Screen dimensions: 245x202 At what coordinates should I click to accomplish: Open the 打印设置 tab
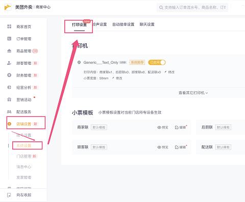pyautogui.click(x=79, y=24)
